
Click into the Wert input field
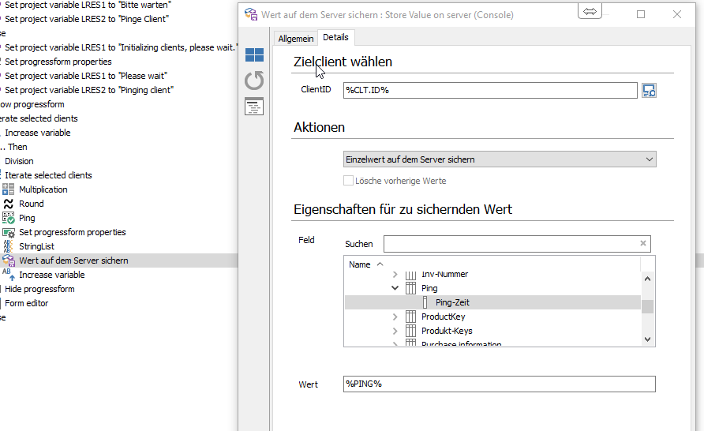point(499,384)
